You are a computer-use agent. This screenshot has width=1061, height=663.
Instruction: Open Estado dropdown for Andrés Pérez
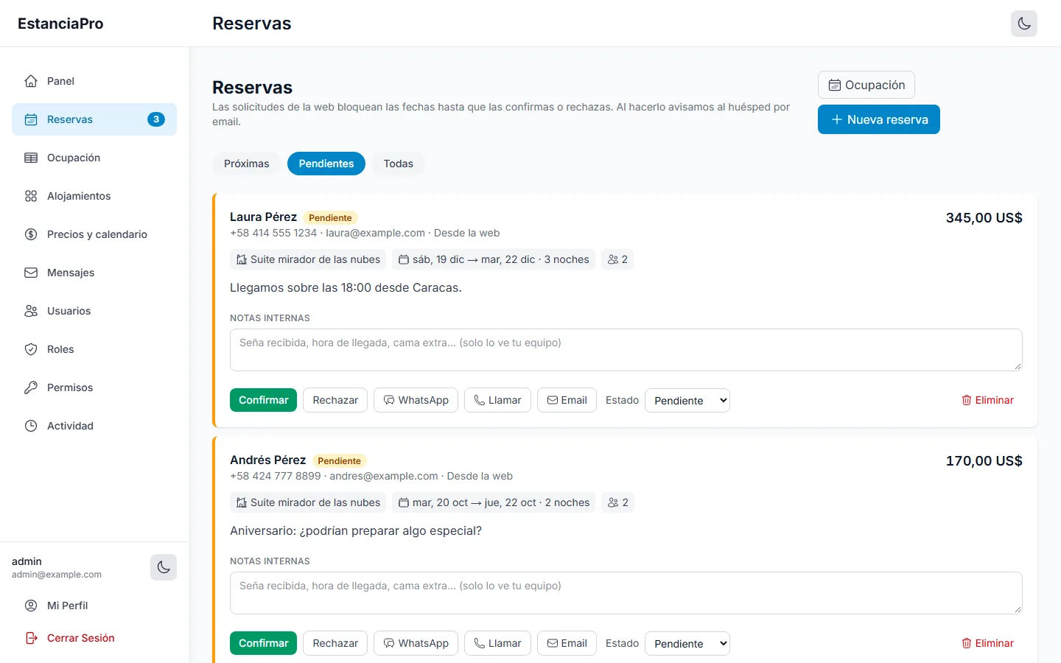click(687, 644)
